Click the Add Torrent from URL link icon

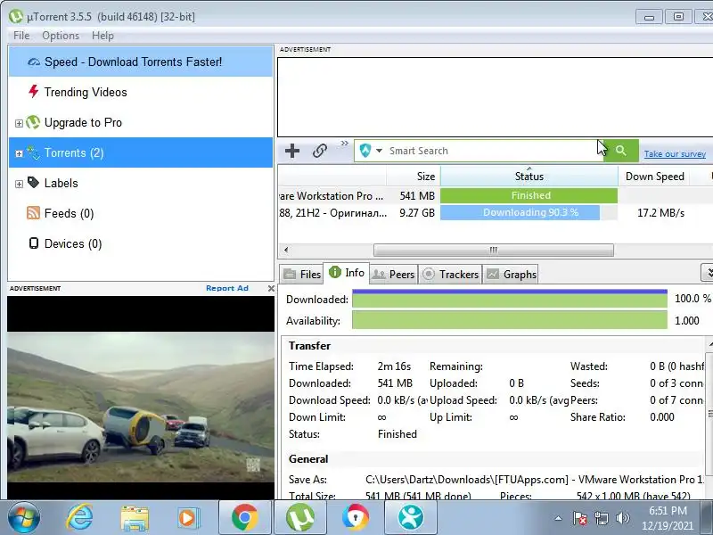pos(320,151)
